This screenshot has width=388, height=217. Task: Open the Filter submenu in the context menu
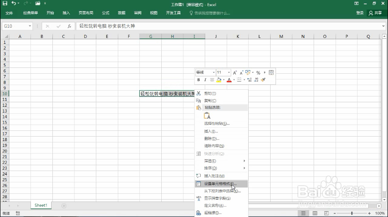coord(221,161)
